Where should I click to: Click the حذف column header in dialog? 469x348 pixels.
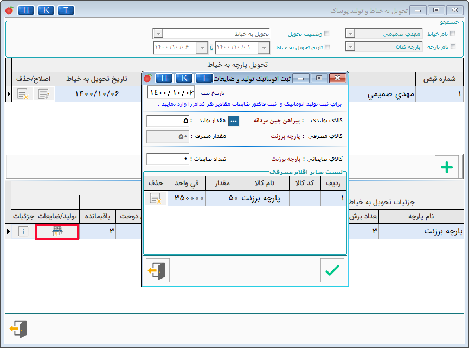(156, 184)
